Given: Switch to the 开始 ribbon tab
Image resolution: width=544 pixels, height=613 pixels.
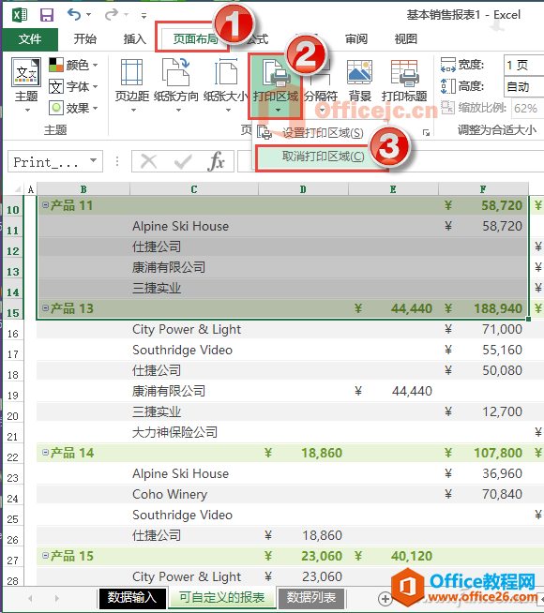Looking at the screenshot, I should (85, 38).
